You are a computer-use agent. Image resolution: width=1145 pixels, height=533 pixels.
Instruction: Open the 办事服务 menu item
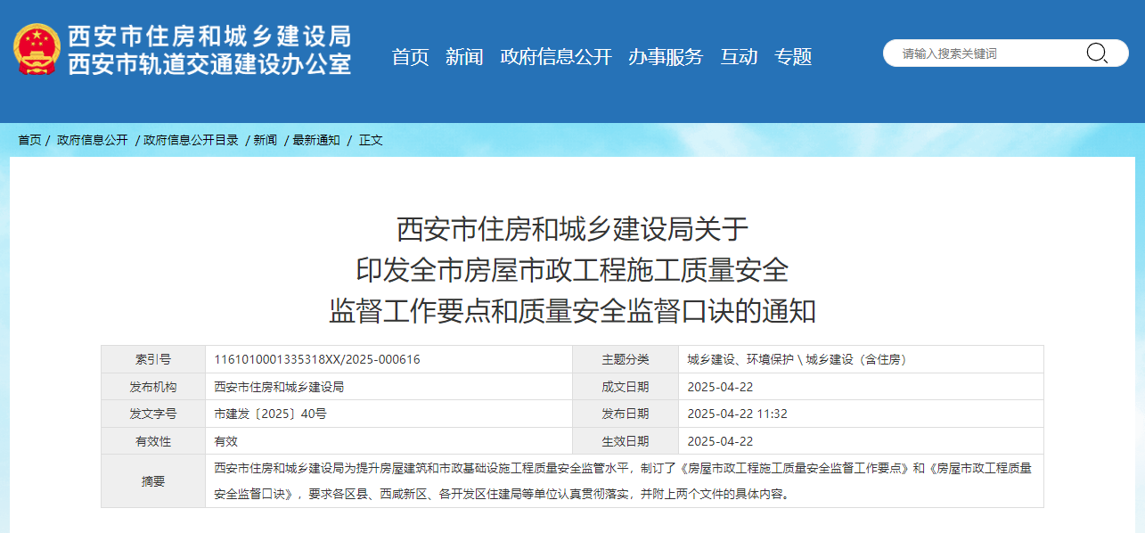point(666,56)
